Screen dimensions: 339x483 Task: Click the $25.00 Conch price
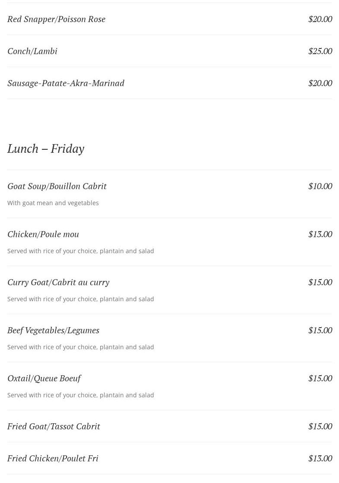click(320, 51)
